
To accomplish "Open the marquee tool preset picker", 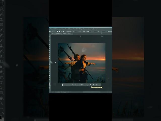I will [x=54, y=31].
